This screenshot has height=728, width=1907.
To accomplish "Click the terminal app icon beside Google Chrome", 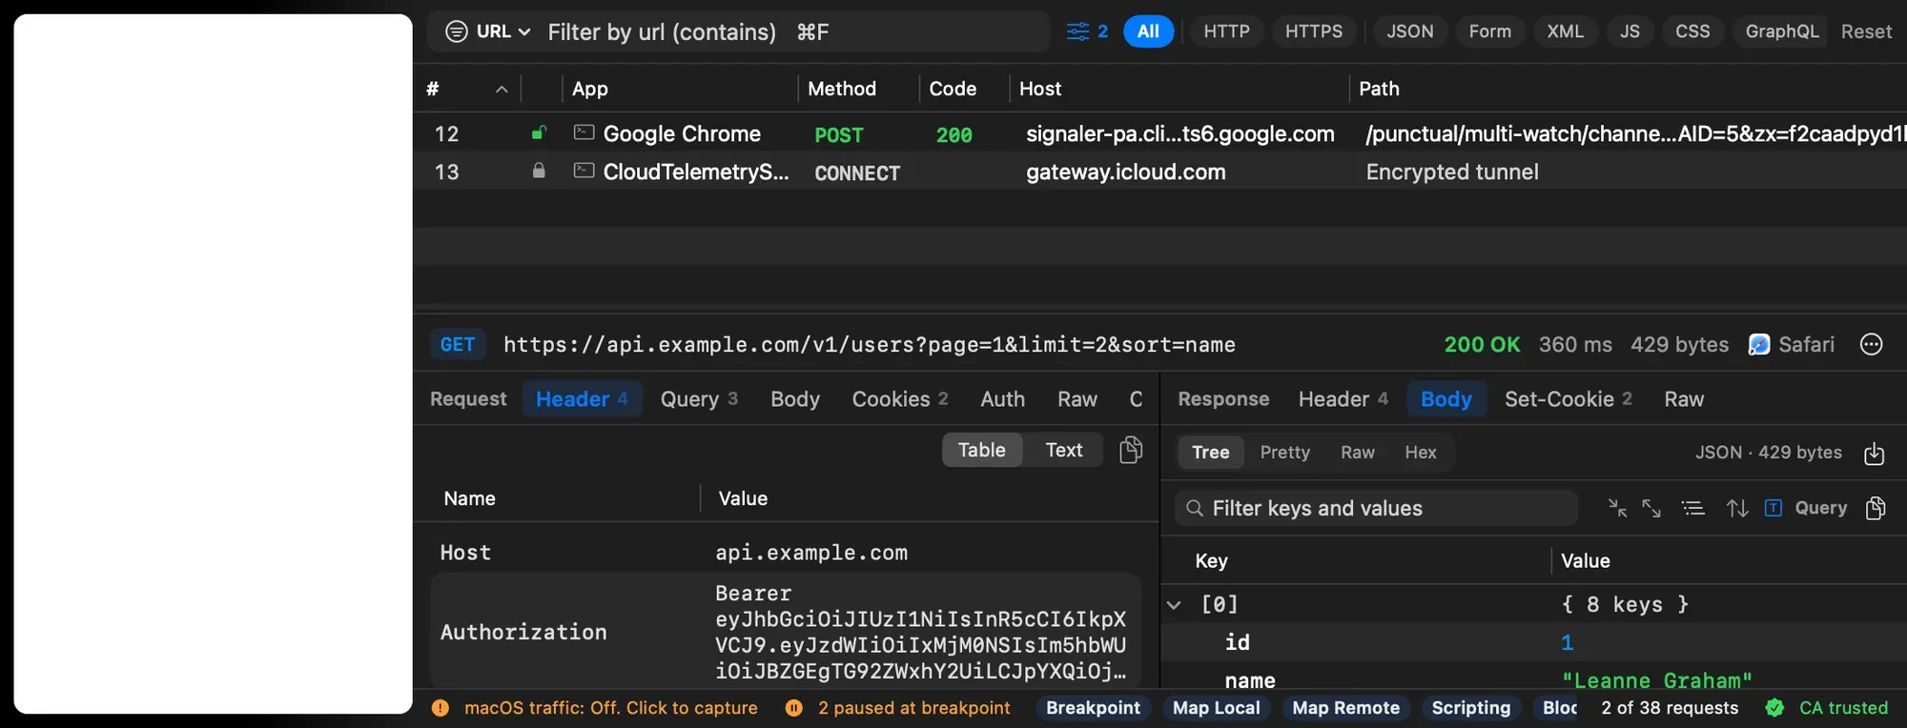I will 584,132.
